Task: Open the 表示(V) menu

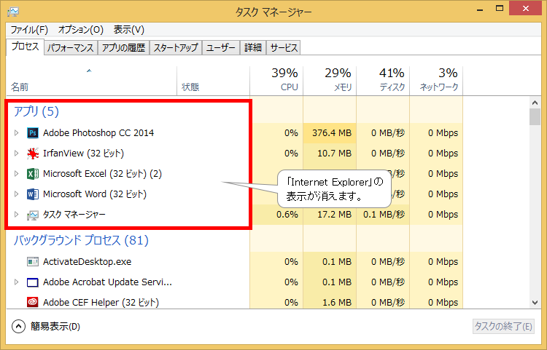Action: click(x=128, y=30)
